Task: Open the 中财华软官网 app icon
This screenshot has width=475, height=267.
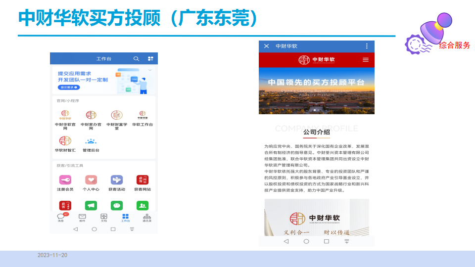Action: point(65,115)
